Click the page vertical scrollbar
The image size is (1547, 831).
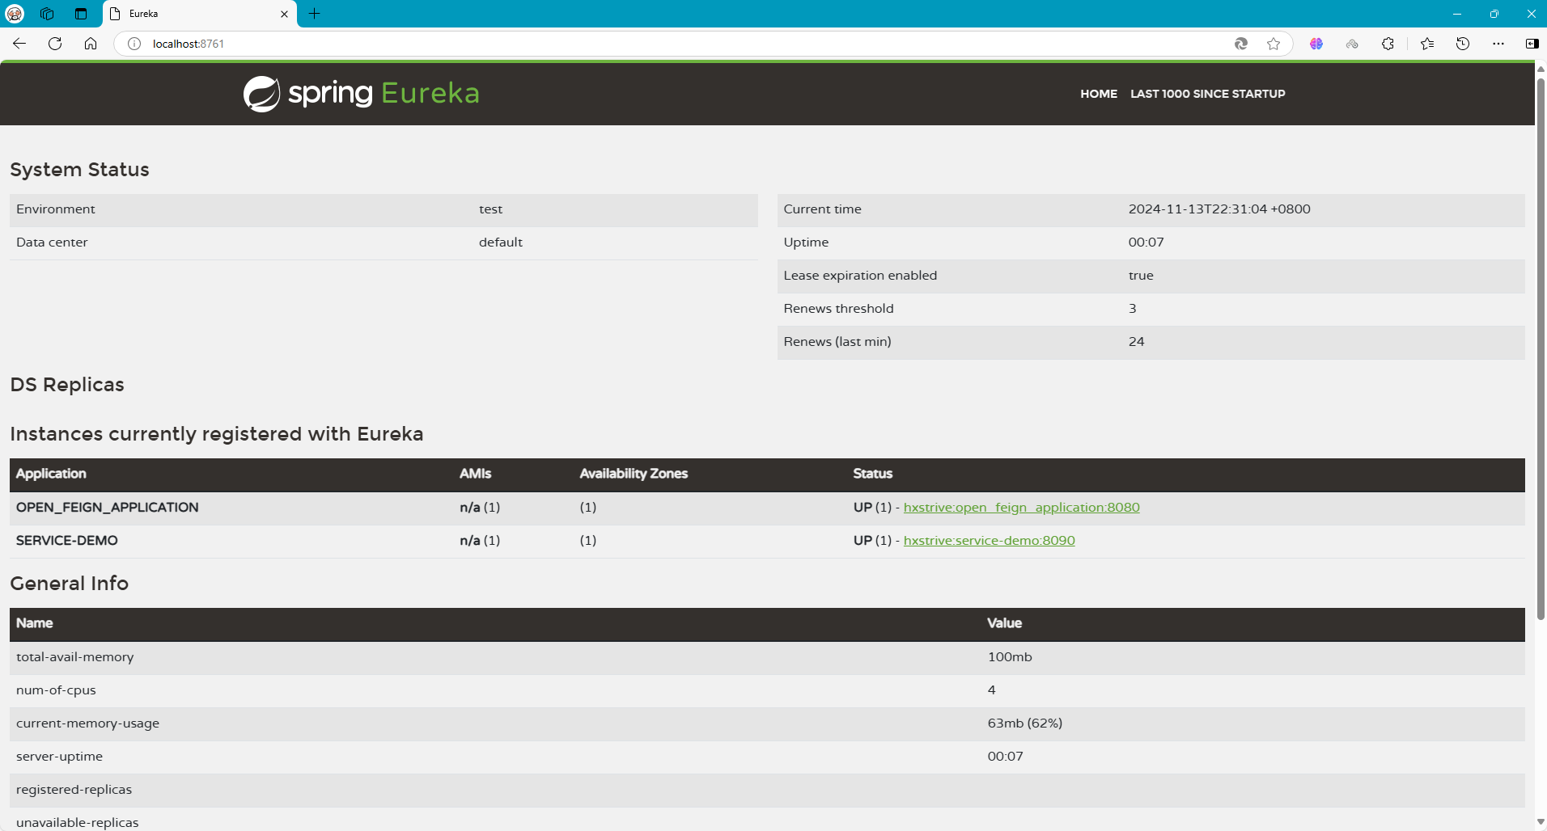click(x=1541, y=349)
